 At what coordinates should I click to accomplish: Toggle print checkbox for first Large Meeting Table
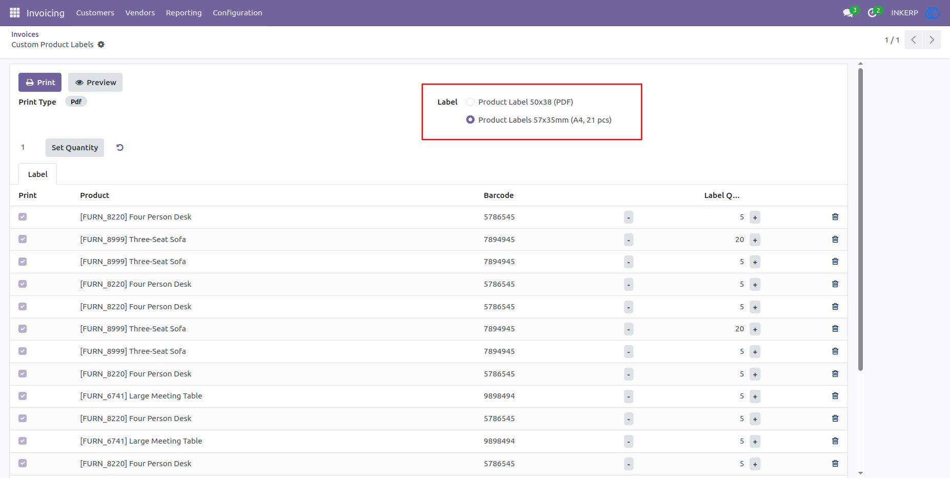[23, 396]
